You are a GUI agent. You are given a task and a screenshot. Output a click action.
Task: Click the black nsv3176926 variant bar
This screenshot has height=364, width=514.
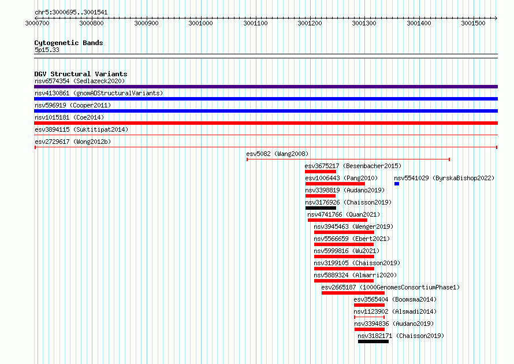click(321, 208)
